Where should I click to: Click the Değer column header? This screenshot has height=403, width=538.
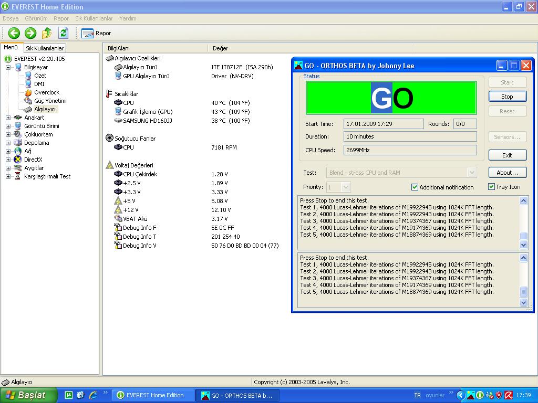tap(310, 48)
